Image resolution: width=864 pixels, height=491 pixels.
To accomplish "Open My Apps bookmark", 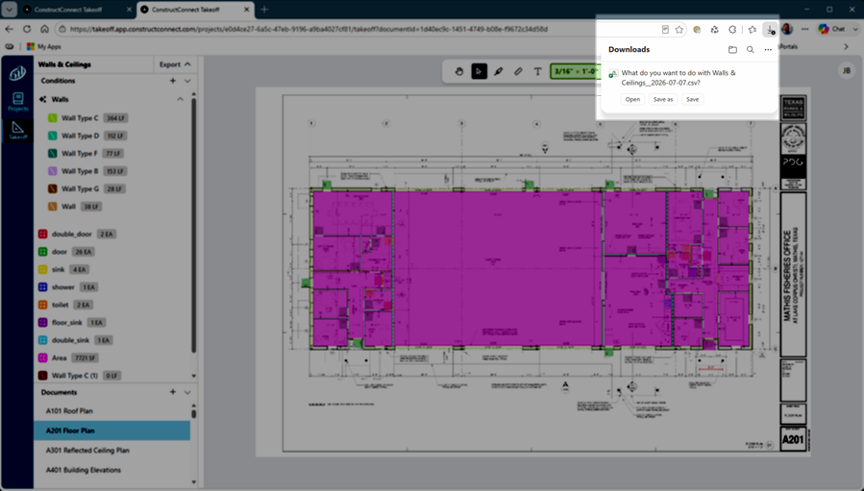I will (43, 47).
